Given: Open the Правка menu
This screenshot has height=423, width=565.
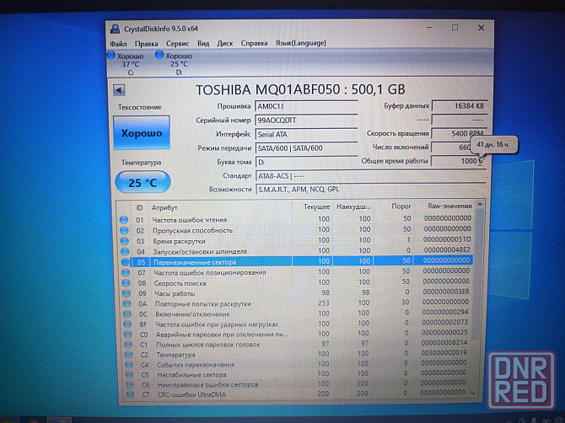Looking at the screenshot, I should pos(146,44).
